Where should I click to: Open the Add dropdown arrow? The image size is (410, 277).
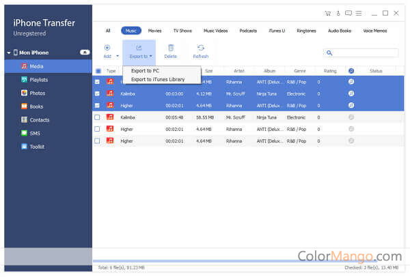(118, 57)
